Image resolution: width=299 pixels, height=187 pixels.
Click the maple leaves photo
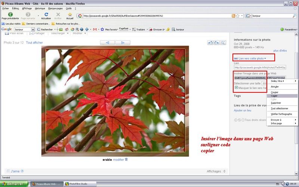coord(115,101)
